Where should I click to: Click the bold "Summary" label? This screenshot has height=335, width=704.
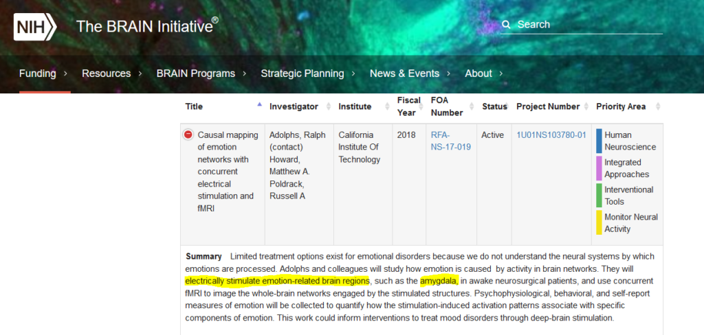[203, 257]
